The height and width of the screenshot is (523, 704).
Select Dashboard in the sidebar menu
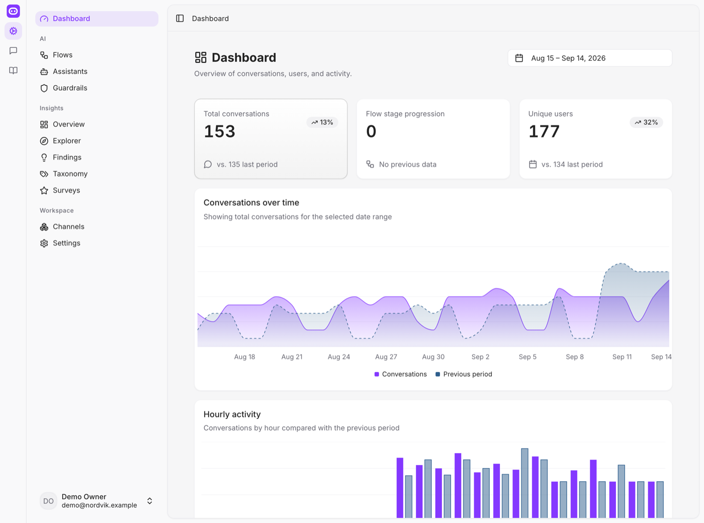97,19
